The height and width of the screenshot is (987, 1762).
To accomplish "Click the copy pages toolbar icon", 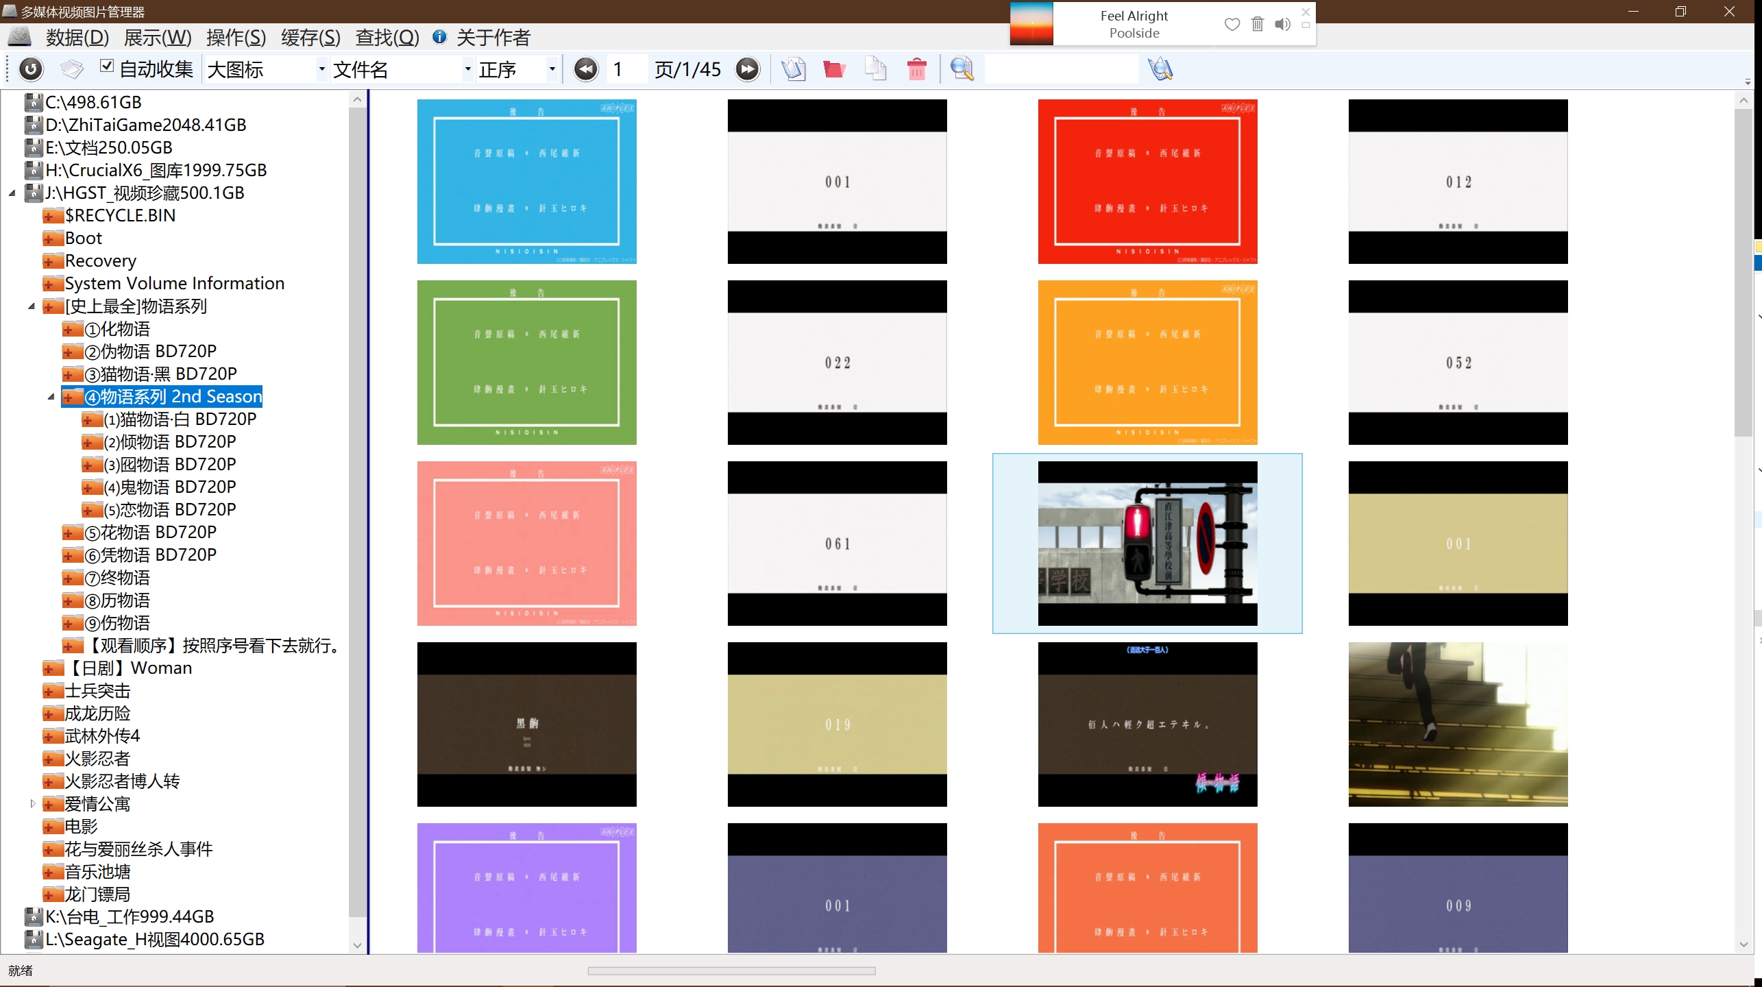I will click(875, 69).
